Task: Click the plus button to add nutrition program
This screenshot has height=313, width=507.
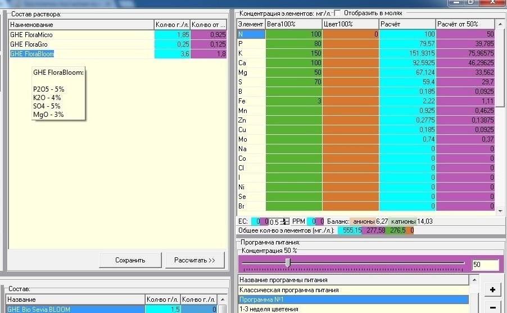Action: coord(492,289)
